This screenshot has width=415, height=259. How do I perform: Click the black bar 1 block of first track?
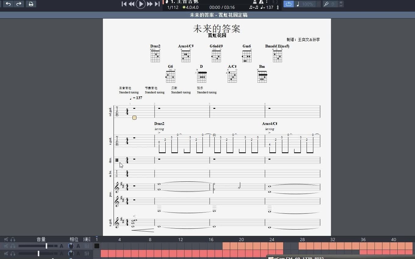[97, 246]
